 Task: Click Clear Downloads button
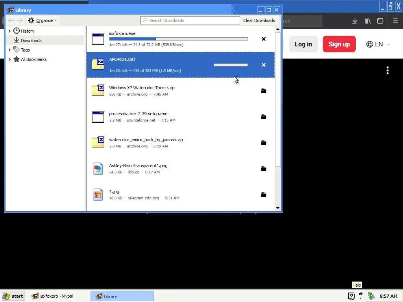[x=259, y=20]
